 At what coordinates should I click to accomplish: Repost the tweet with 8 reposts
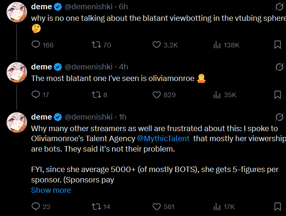tap(96, 95)
